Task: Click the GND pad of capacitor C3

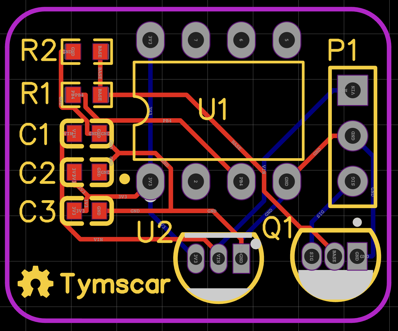Action: tap(99, 211)
